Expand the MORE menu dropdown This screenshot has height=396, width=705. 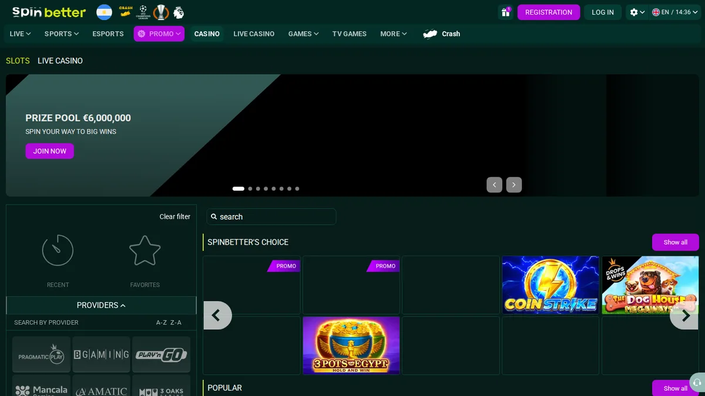[x=394, y=34]
